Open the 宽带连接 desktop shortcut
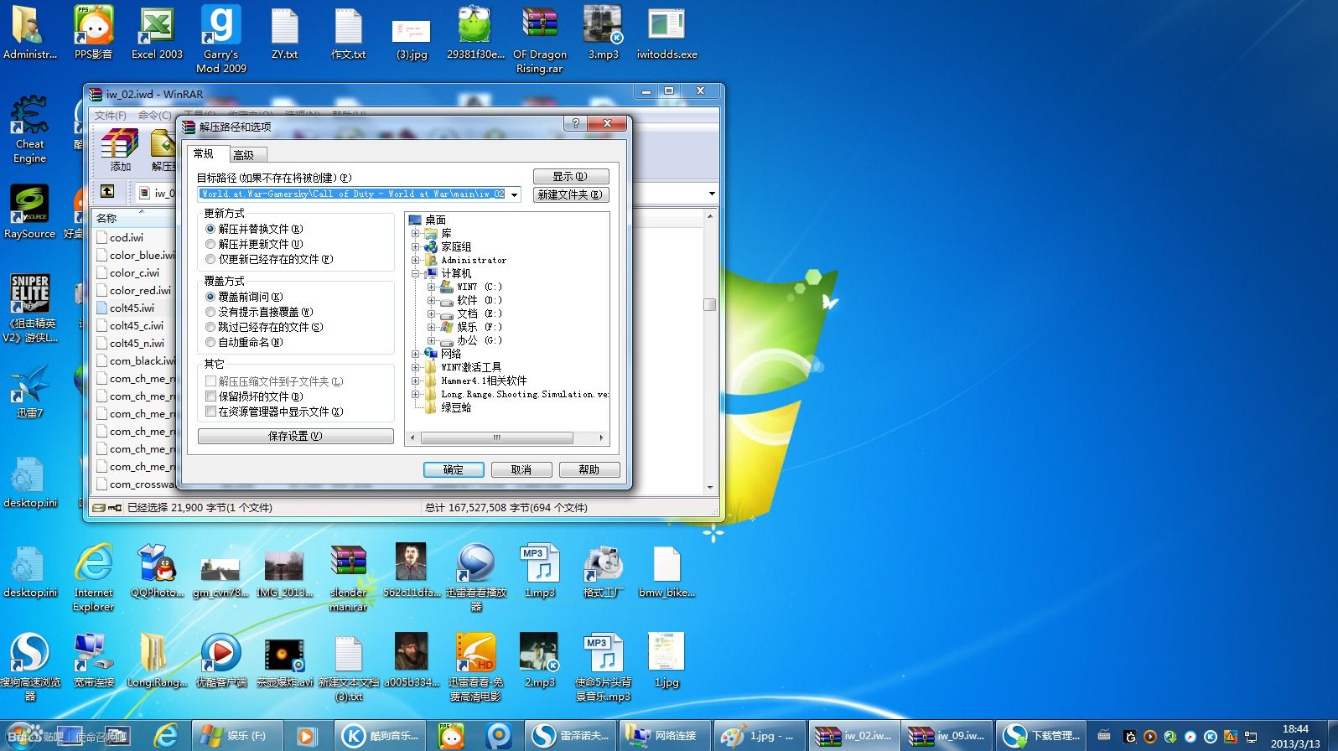This screenshot has width=1338, height=751. click(93, 660)
